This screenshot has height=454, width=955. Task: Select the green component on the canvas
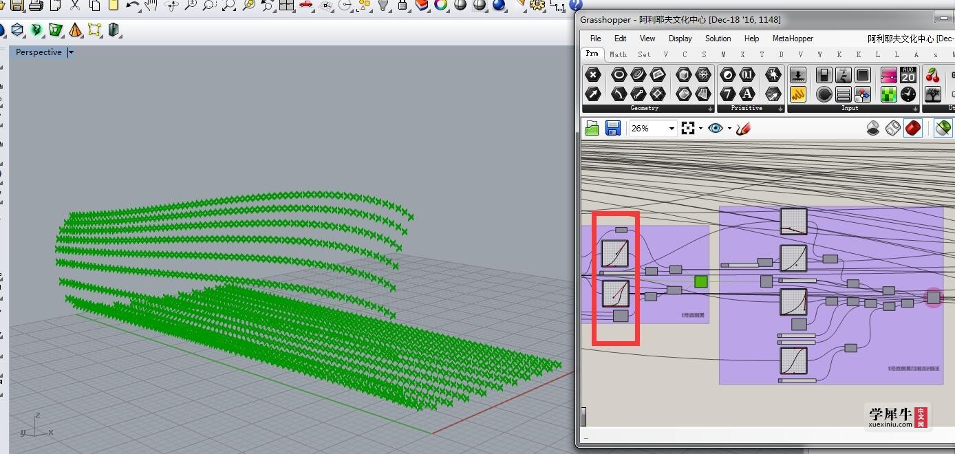tap(701, 281)
